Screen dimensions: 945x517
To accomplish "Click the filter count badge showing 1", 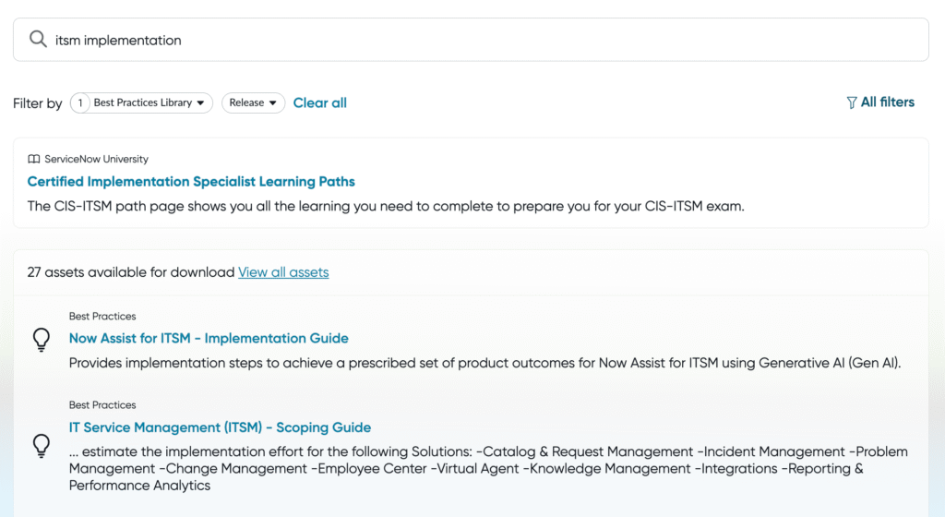I will (80, 103).
